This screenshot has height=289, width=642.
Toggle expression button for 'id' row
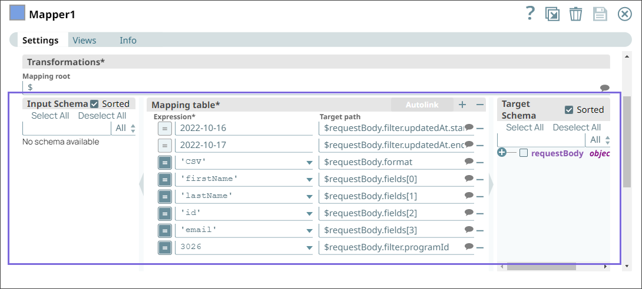point(164,213)
